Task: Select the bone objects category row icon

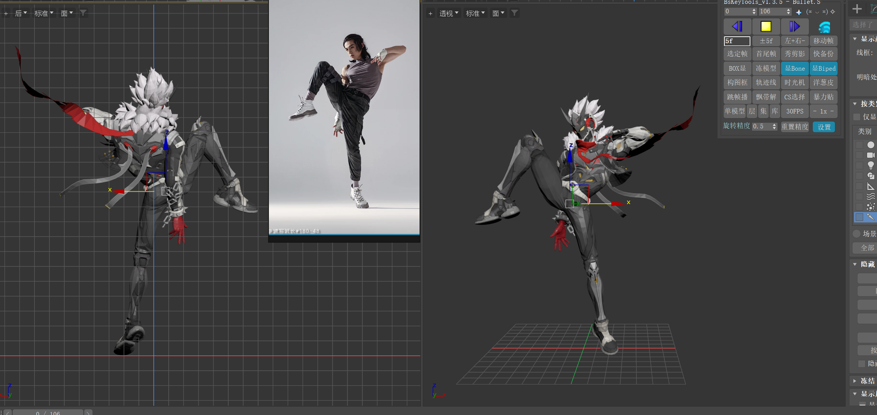Action: (870, 217)
